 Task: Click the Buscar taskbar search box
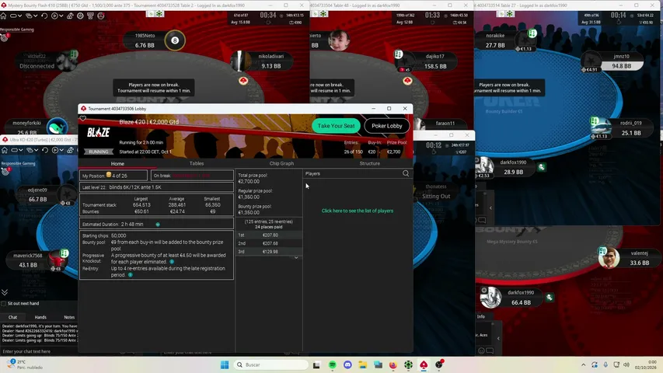tap(271, 364)
